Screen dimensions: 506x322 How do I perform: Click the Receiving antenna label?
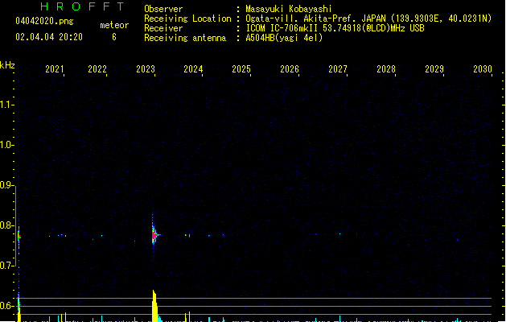[x=185, y=38]
